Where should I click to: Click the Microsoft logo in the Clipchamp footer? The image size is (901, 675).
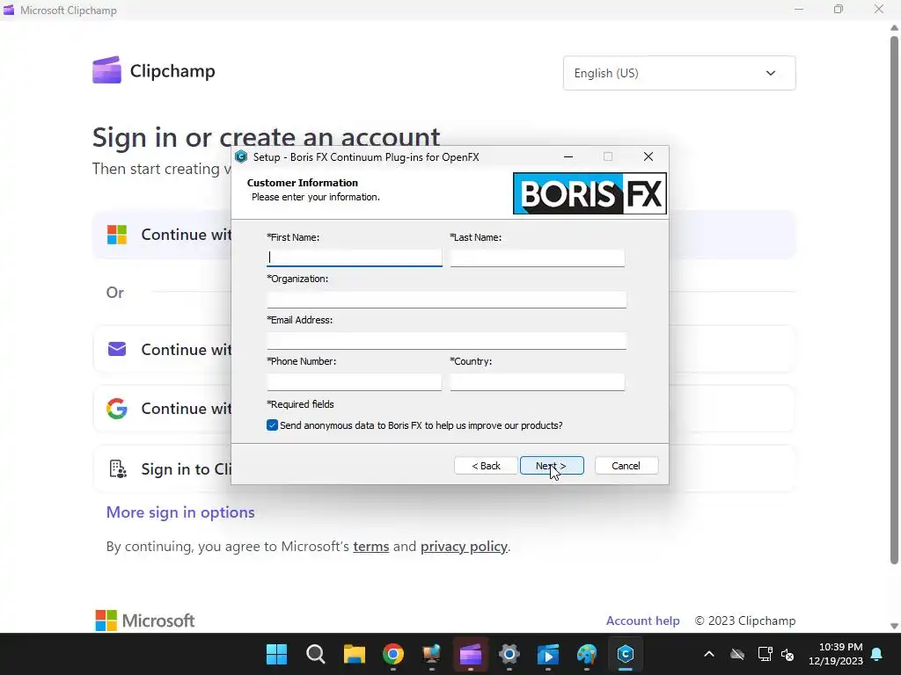(x=145, y=621)
